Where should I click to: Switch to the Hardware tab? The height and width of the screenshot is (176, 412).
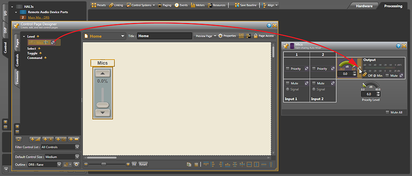[x=364, y=6]
